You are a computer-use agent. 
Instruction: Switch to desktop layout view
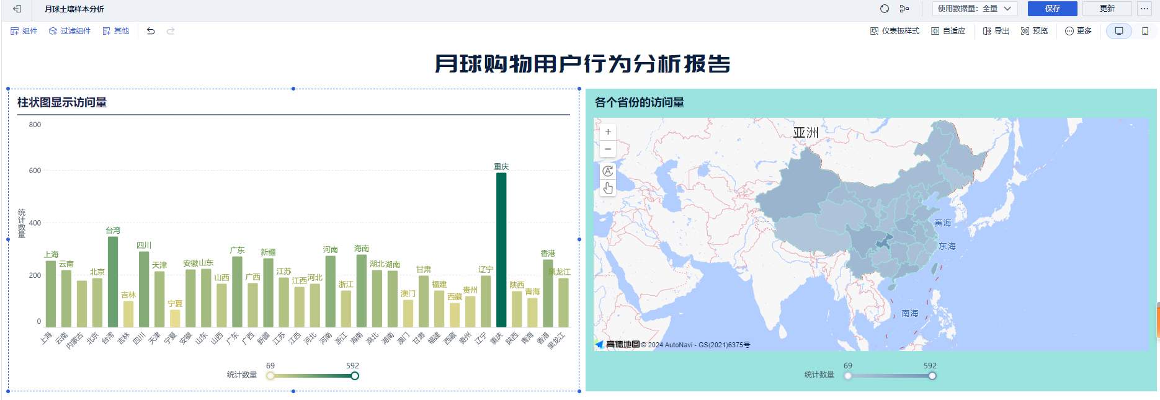[1119, 31]
